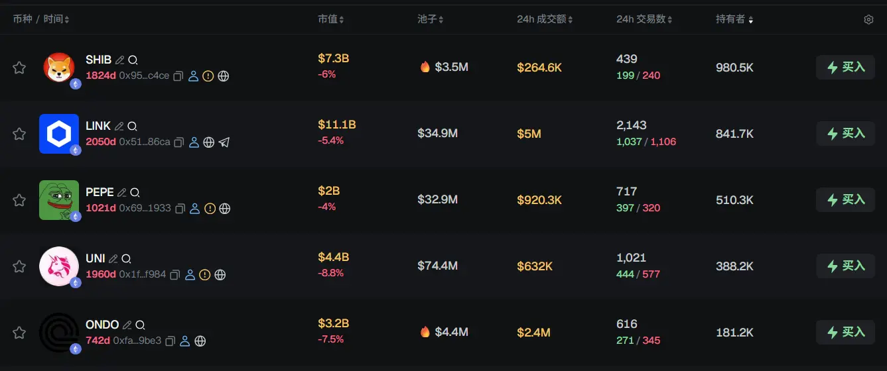Open the UNI website globe icon
This screenshot has width=887, height=371.
(x=220, y=275)
